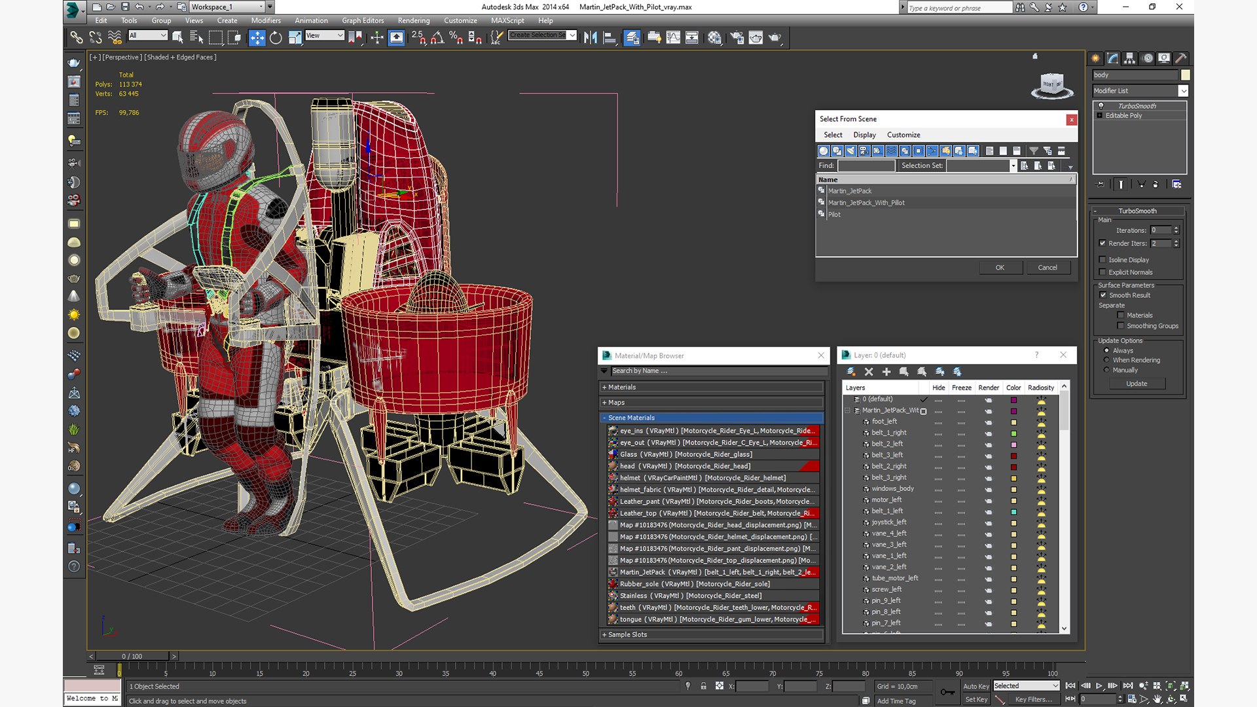Image resolution: width=1257 pixels, height=707 pixels.
Task: Open Material Editor from the main toolbar
Action: 714,38
